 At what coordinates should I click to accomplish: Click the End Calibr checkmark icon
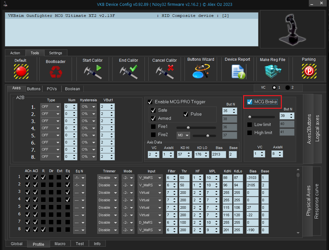128,72
